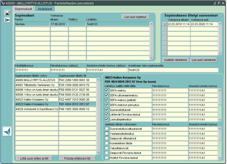The width and height of the screenshot is (227, 164).
Task: Click the blue bird logo icon
Action: [x=7, y=131]
